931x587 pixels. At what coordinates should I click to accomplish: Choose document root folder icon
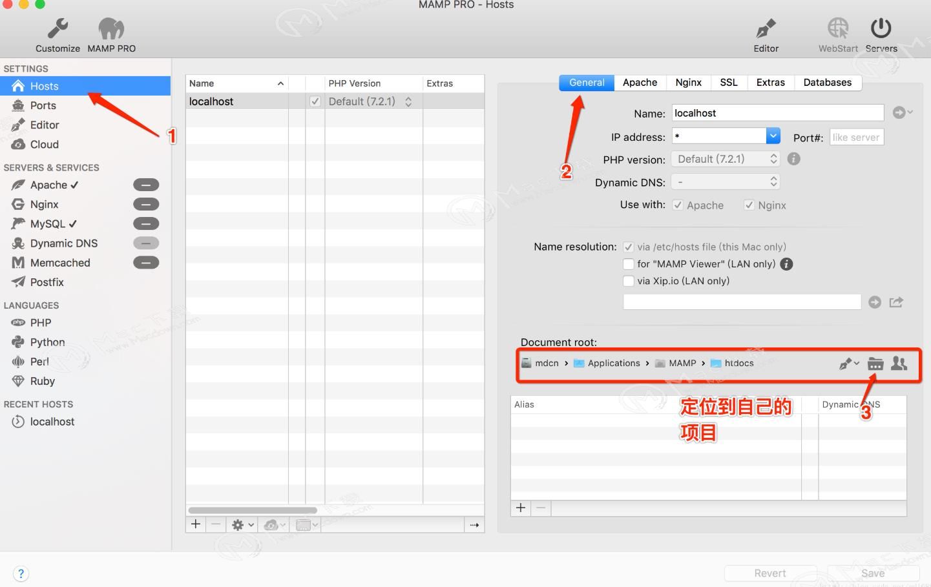[x=875, y=364]
